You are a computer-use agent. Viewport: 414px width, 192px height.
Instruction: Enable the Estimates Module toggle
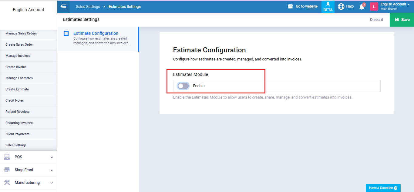click(183, 86)
